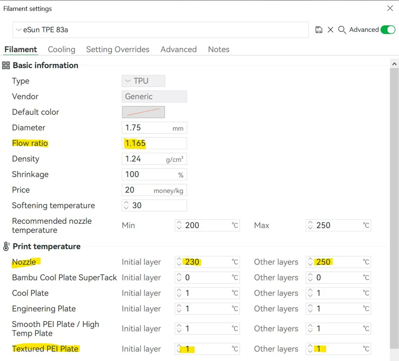
Task: Click the vertical scrollbar thumb
Action: [394, 209]
